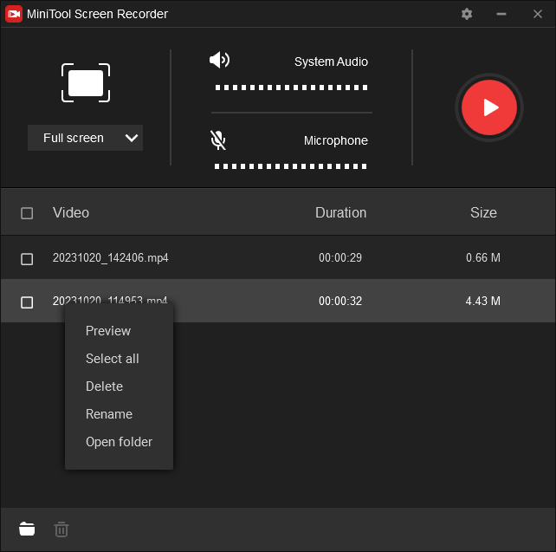Viewport: 556px width, 552px height.
Task: Click the Microphone label
Action: point(335,140)
